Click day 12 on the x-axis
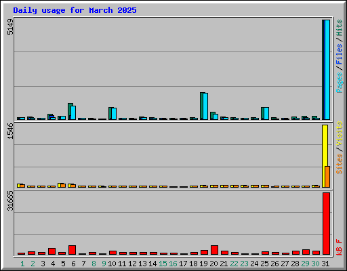 132,264
